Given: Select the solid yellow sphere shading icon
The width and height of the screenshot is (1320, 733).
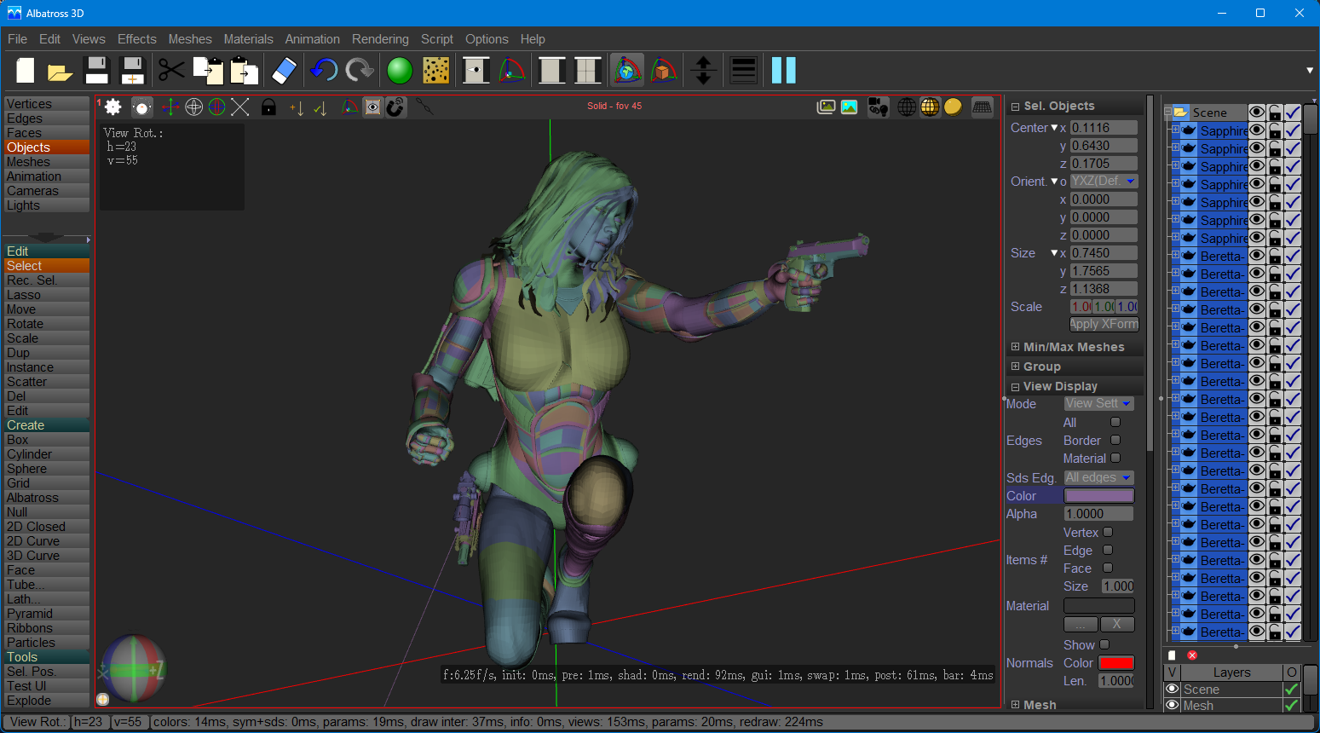Looking at the screenshot, I should tap(953, 107).
